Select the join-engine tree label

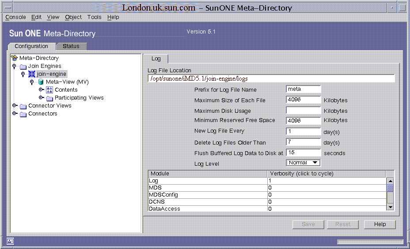click(x=52, y=74)
